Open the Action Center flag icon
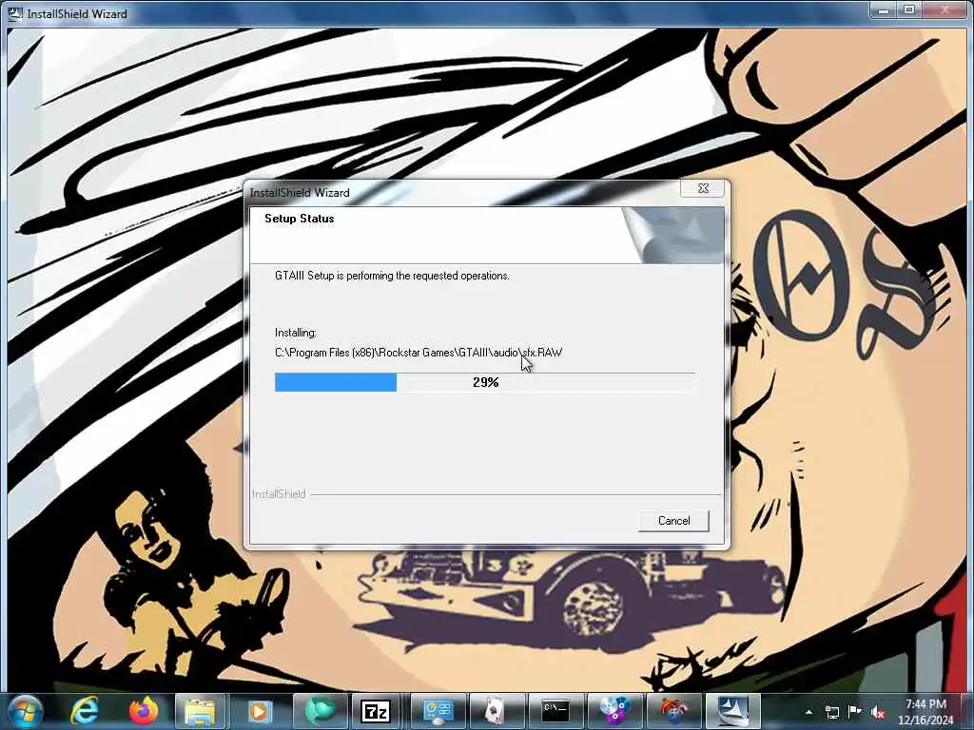 855,712
